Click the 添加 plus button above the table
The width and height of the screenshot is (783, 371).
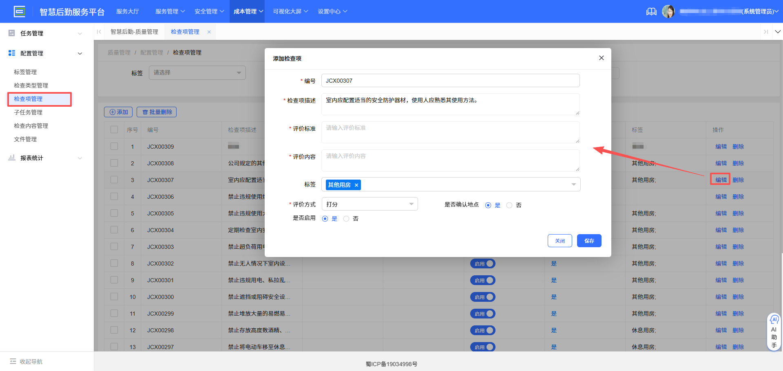click(x=118, y=112)
